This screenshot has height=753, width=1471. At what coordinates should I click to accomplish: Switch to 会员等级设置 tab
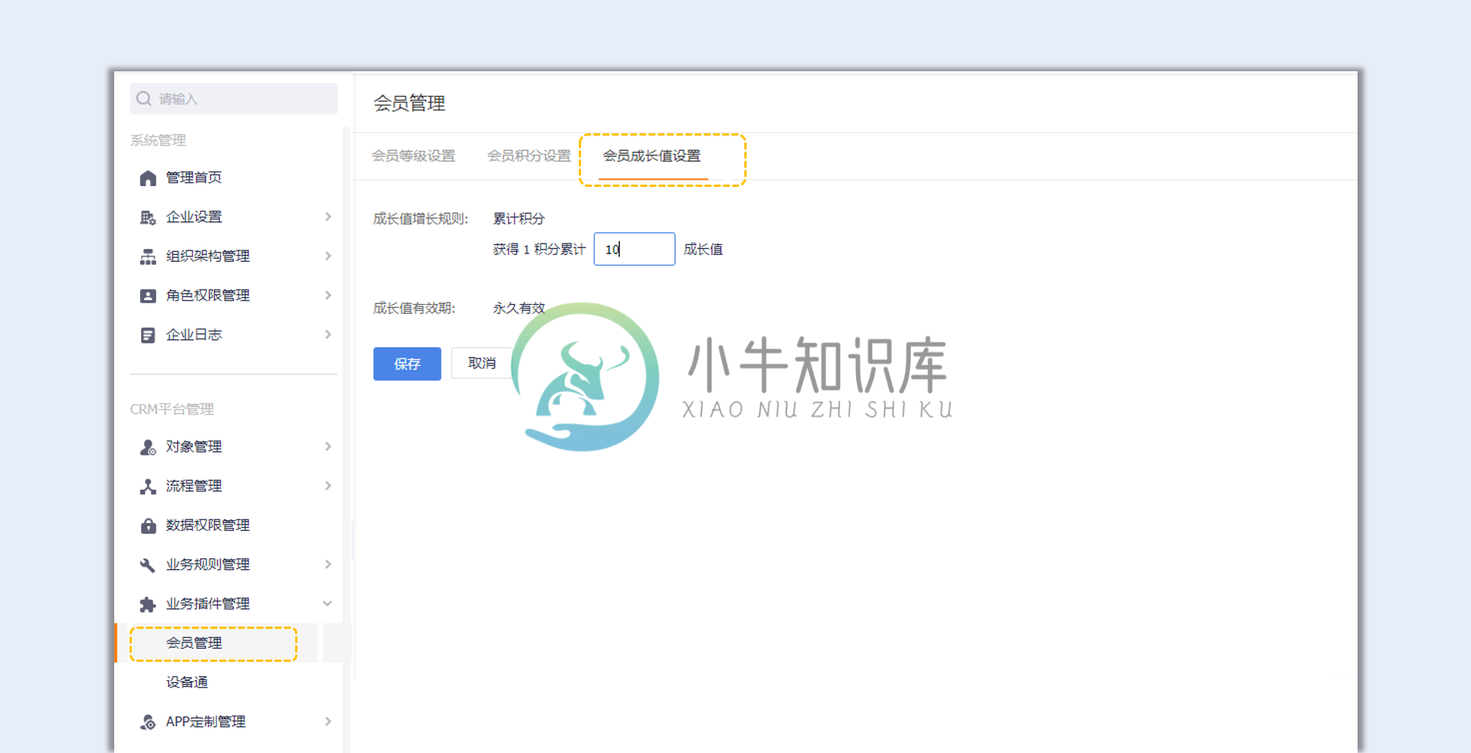(x=414, y=156)
